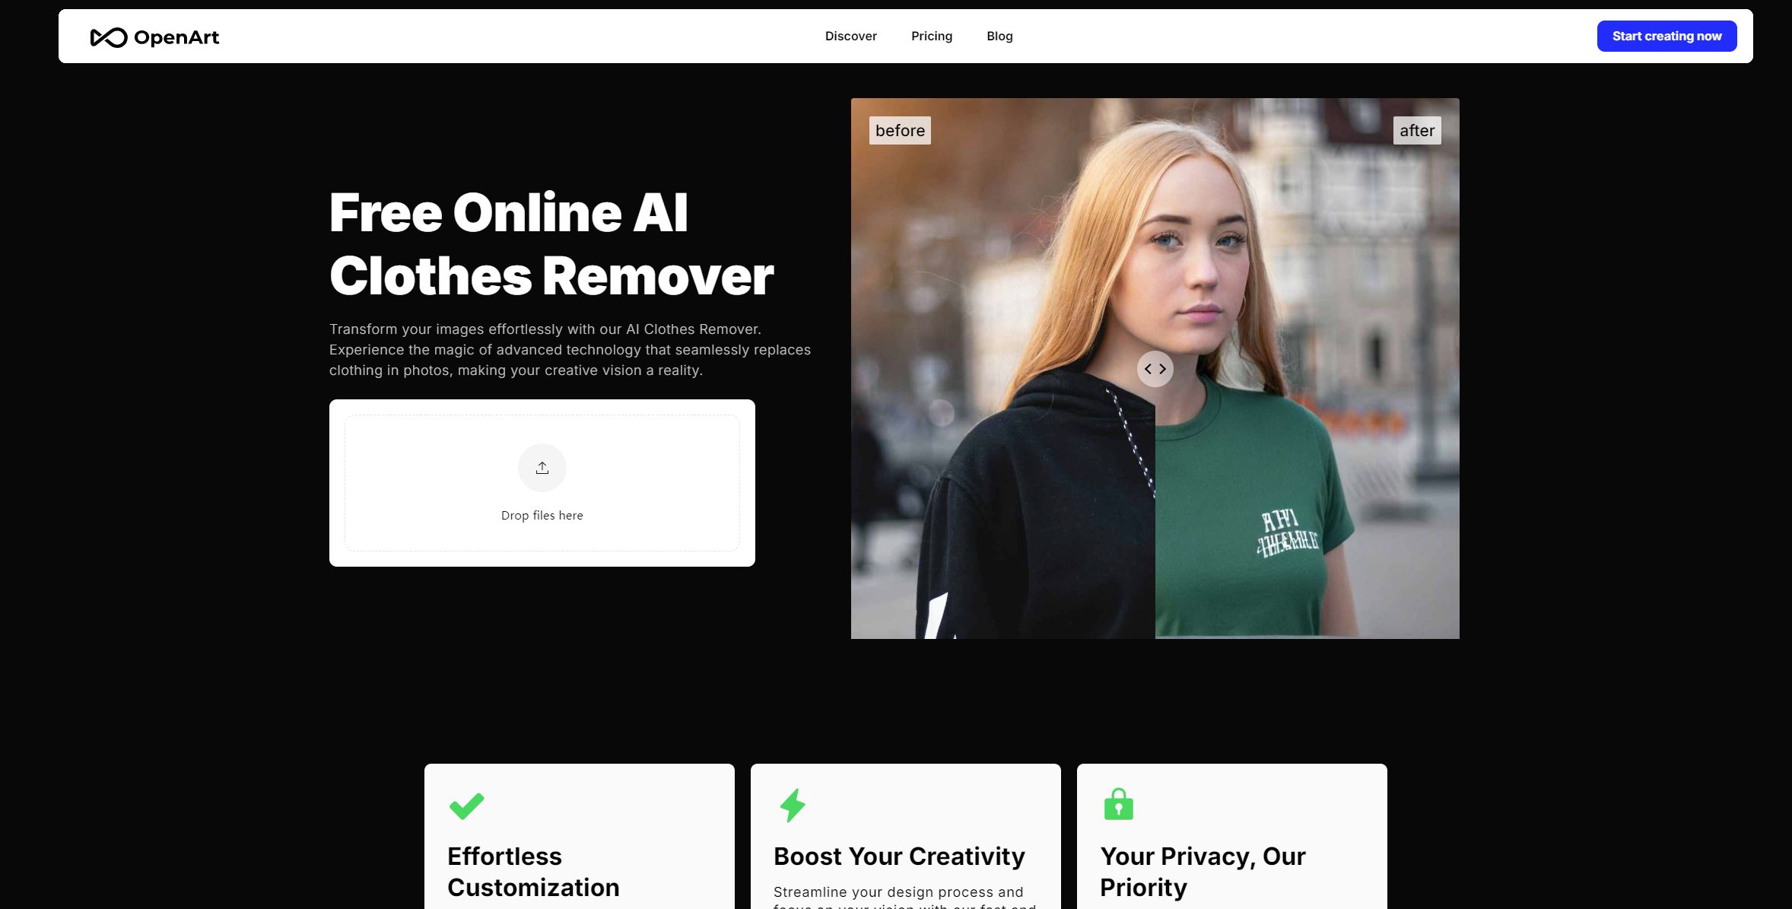Click the 'after' label on image
The image size is (1792, 909).
1417,130
